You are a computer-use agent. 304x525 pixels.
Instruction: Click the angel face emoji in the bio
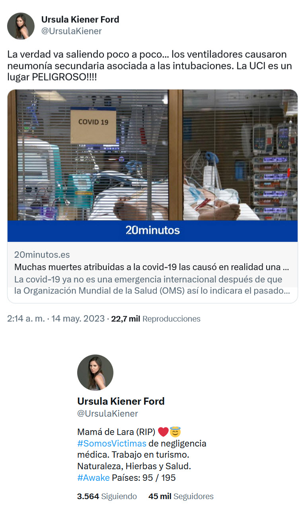(175, 431)
